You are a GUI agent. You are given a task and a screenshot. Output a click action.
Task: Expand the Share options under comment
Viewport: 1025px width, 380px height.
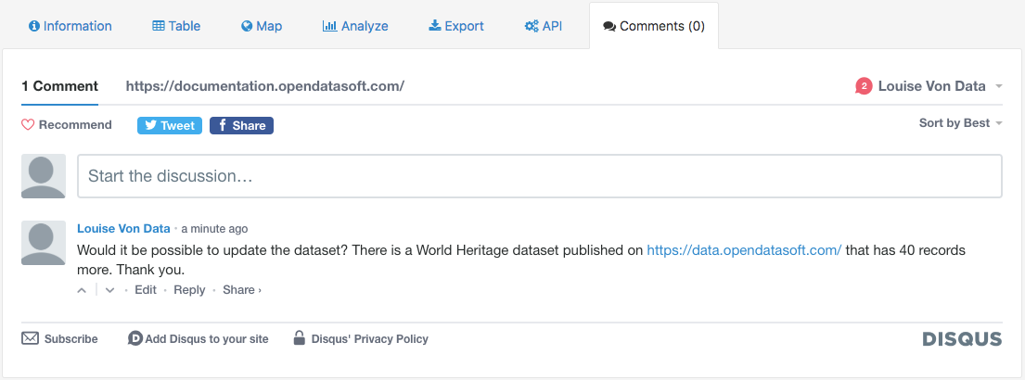[241, 290]
